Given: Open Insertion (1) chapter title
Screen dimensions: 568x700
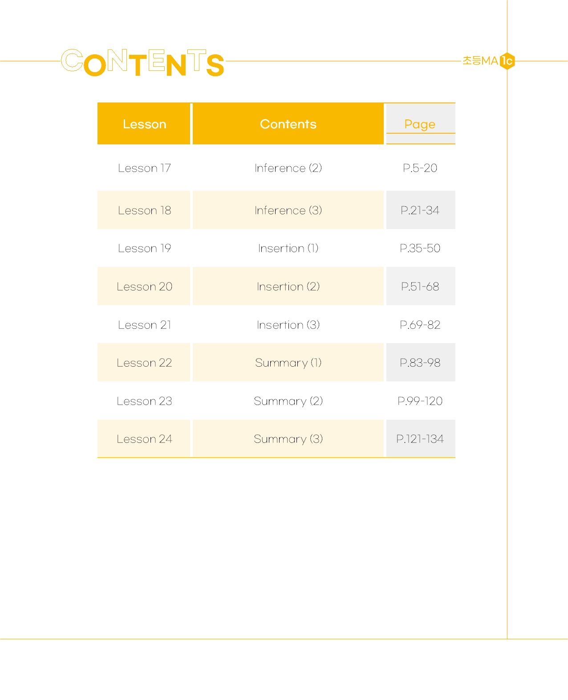Looking at the screenshot, I should coord(288,248).
